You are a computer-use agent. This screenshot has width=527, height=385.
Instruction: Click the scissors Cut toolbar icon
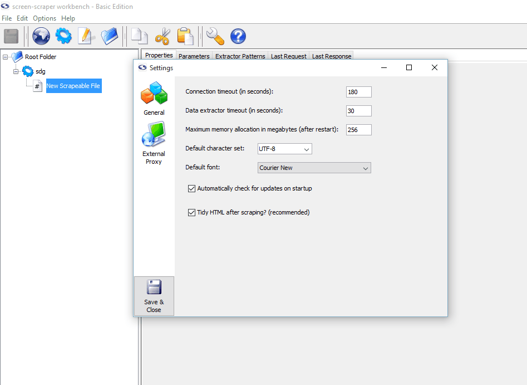162,36
